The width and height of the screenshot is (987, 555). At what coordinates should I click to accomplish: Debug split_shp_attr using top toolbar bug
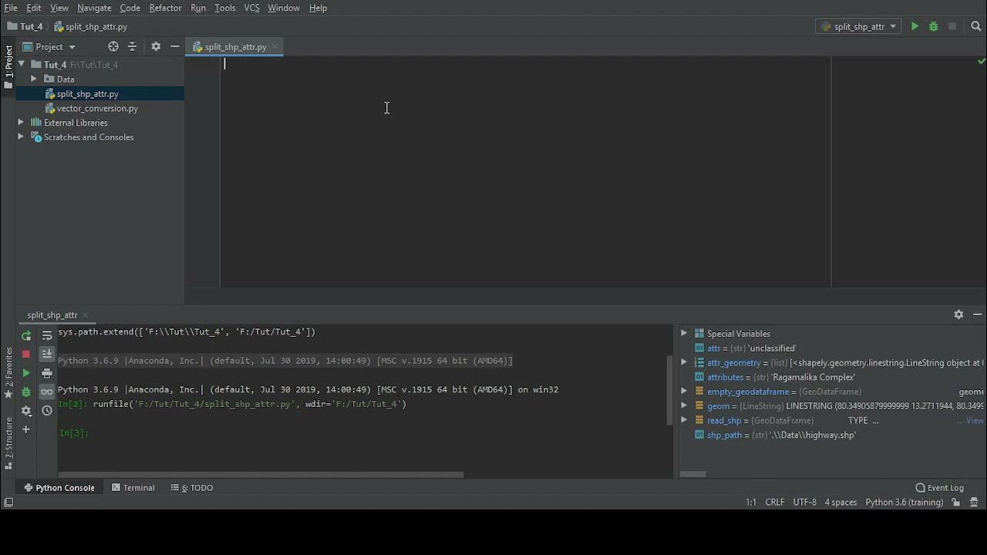933,26
